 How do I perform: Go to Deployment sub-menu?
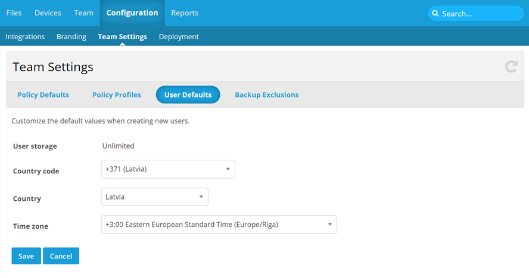(x=179, y=36)
